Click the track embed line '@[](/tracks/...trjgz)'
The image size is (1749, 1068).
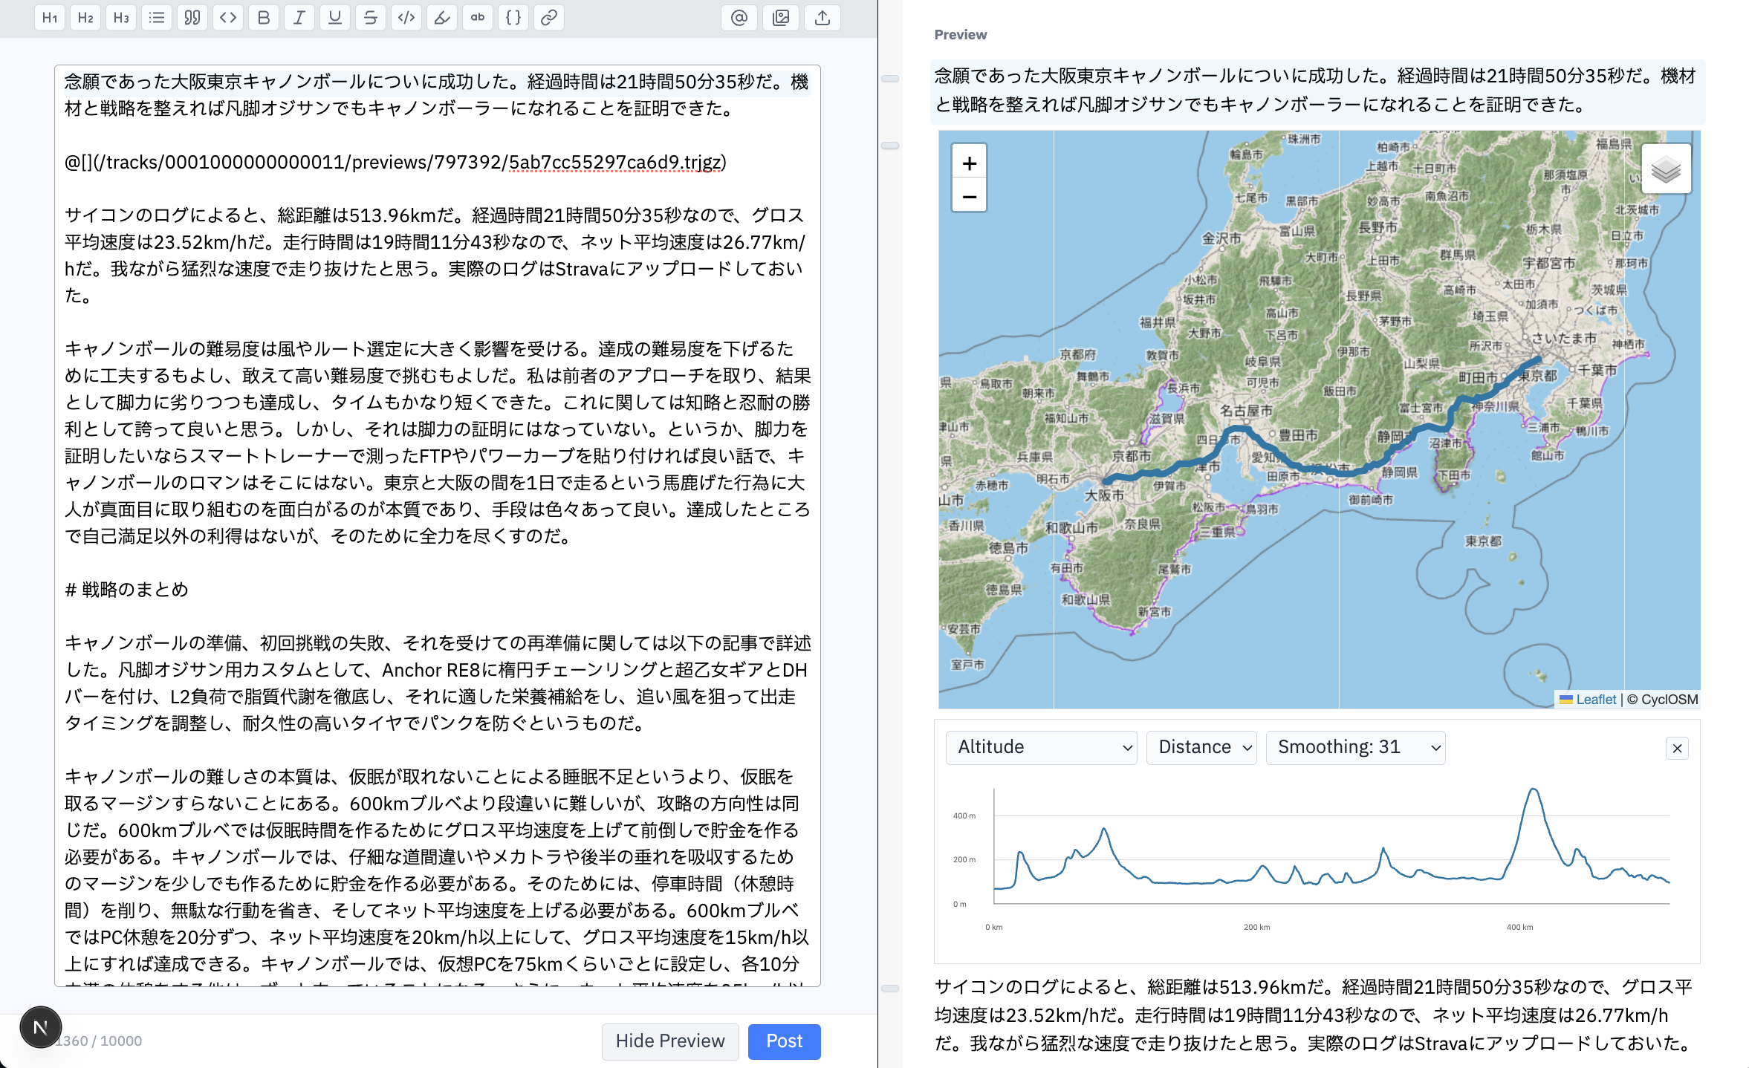tap(395, 162)
